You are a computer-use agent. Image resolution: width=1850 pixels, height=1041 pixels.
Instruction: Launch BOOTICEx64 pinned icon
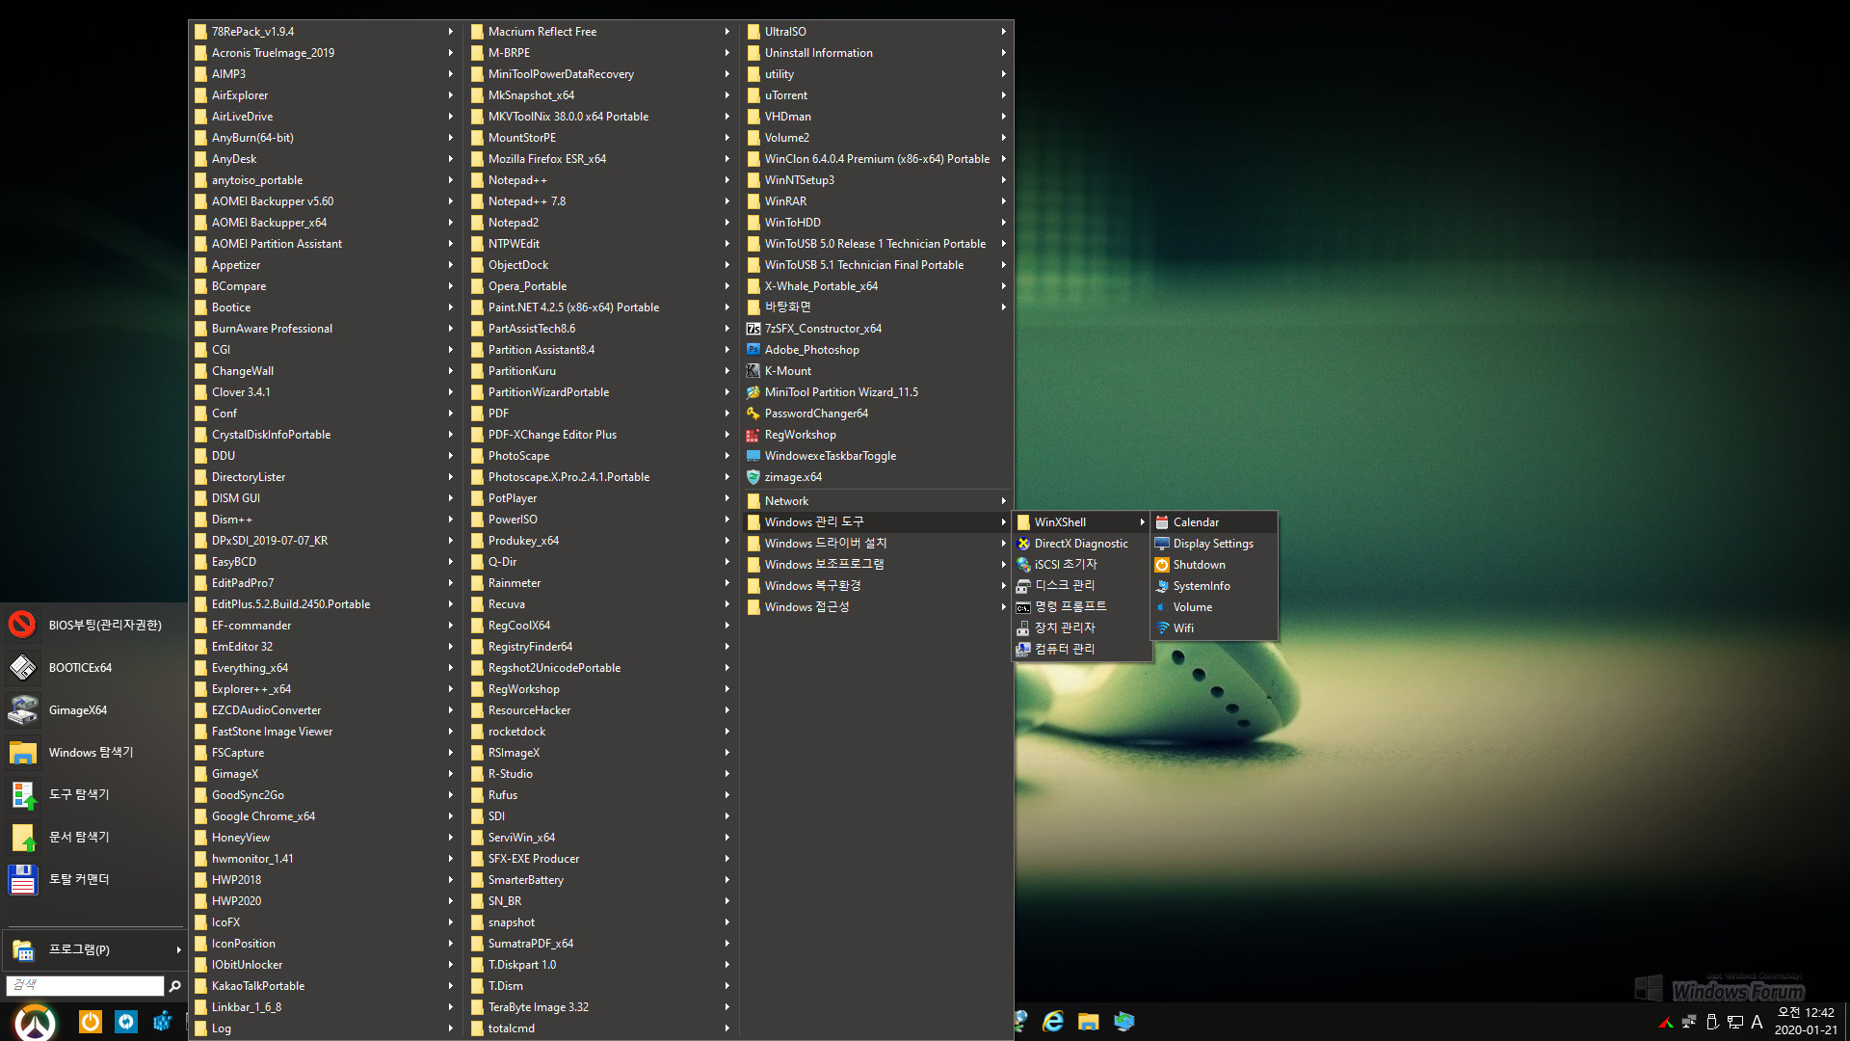tap(22, 667)
